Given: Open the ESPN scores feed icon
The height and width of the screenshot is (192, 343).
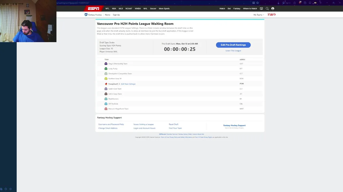Looking at the screenshot, I should pos(261,9).
